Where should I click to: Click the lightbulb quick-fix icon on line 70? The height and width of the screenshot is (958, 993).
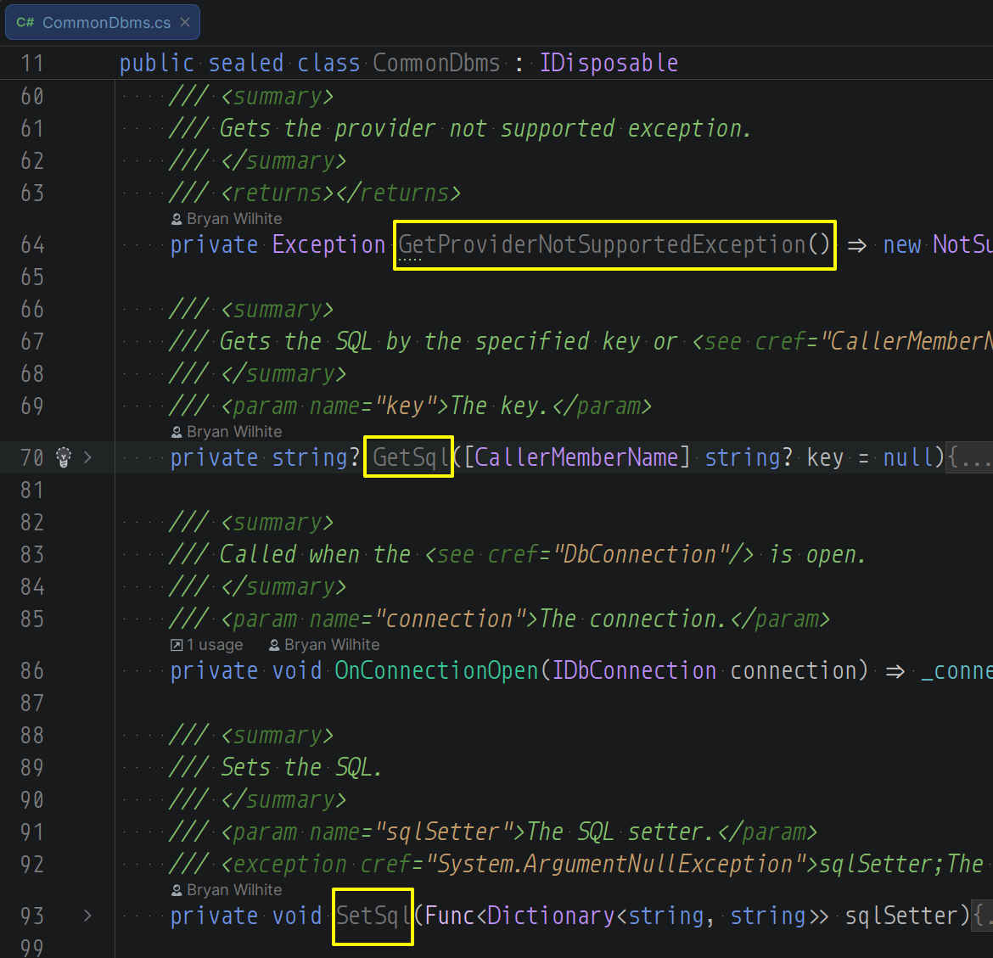pyautogui.click(x=64, y=457)
